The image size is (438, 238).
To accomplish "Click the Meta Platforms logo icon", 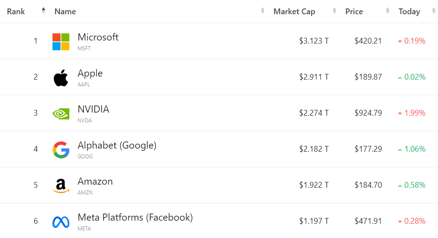I will pyautogui.click(x=61, y=222).
